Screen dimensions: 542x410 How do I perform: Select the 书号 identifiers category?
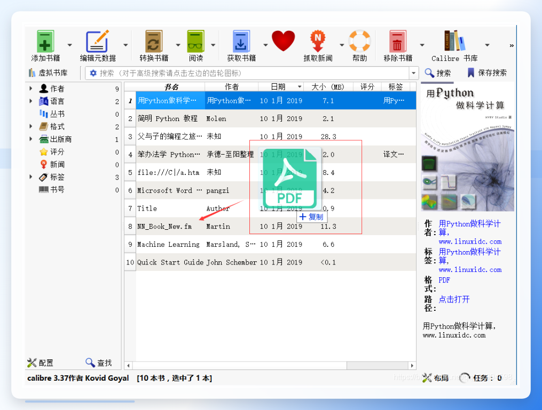click(x=57, y=189)
